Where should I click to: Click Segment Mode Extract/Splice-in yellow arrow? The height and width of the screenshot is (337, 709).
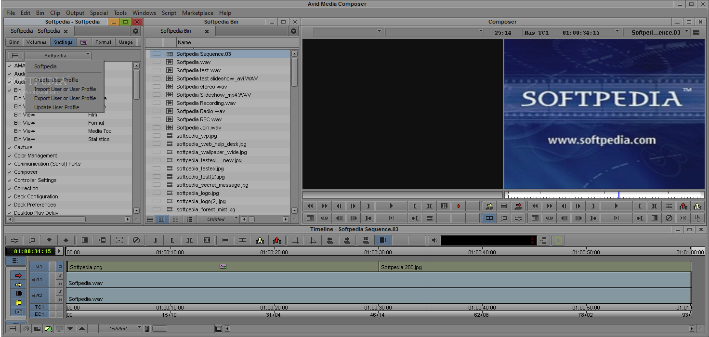pyautogui.click(x=19, y=285)
